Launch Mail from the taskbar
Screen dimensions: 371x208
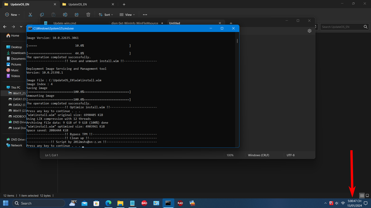pyautogui.click(x=84, y=203)
